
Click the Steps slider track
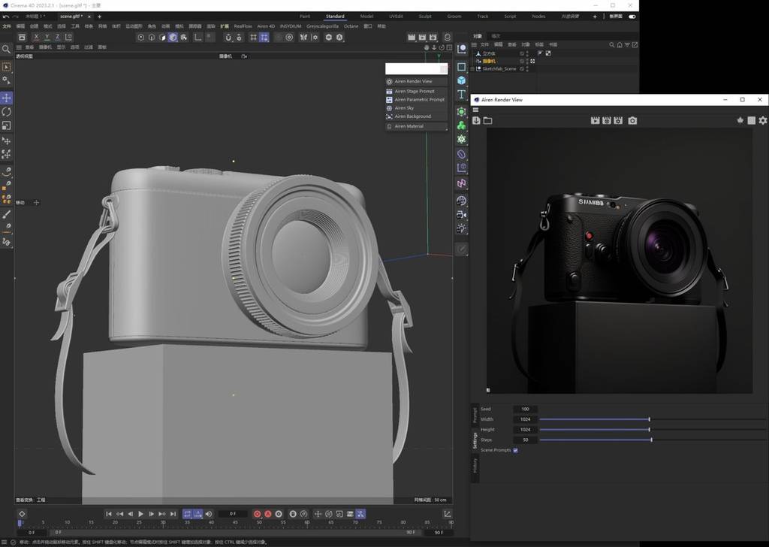pos(593,440)
